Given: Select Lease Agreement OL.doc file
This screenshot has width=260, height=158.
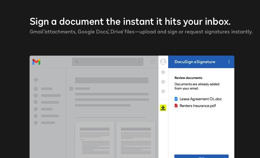Looking at the screenshot, I should [198, 99].
